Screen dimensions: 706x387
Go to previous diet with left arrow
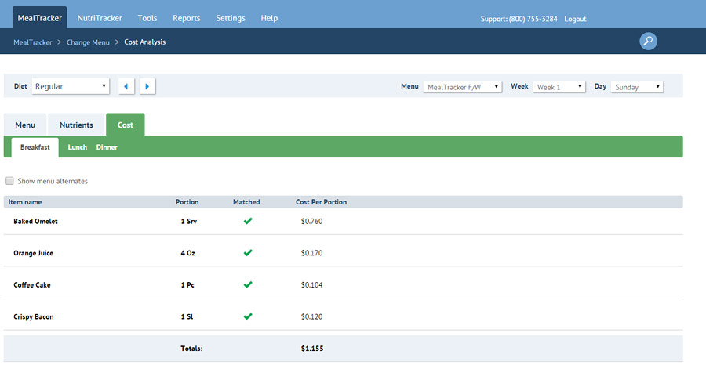click(x=126, y=86)
